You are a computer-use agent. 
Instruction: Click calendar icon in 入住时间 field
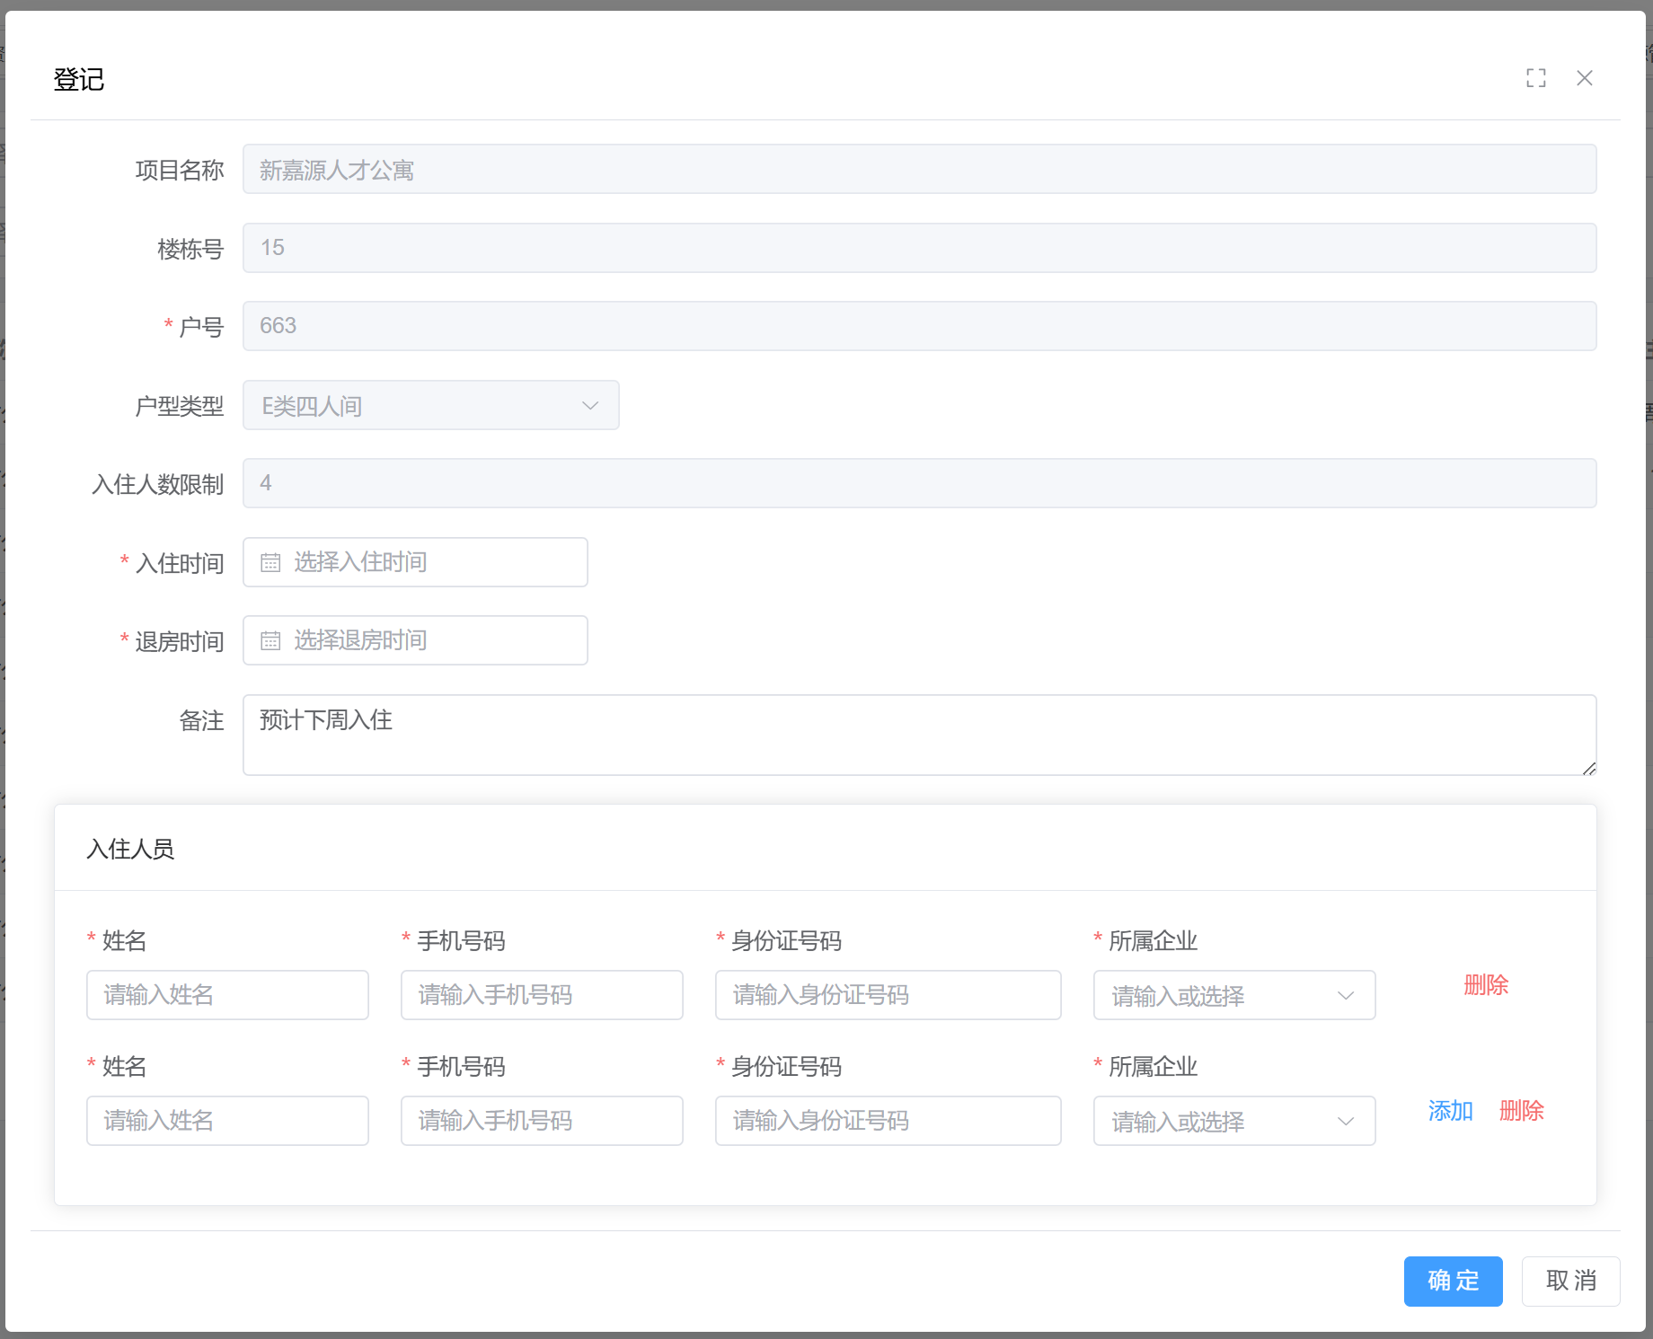(270, 562)
